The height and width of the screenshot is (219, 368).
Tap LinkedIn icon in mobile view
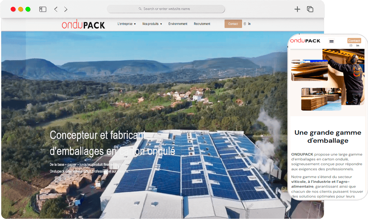point(358,46)
